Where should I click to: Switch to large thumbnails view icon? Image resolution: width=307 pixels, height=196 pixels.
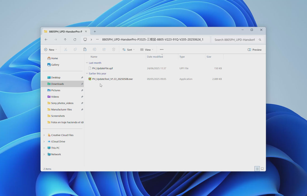pos(262,169)
